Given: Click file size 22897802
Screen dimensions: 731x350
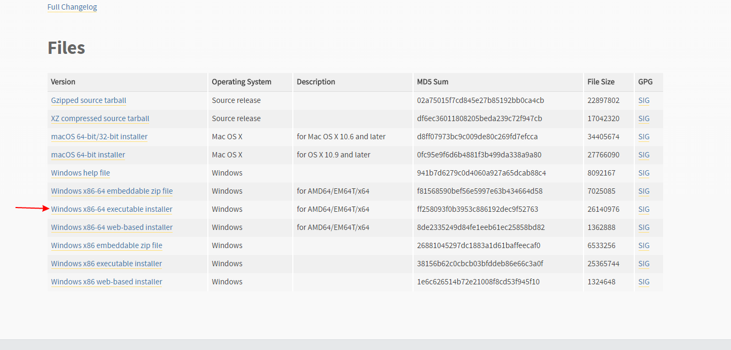Looking at the screenshot, I should (x=603, y=100).
